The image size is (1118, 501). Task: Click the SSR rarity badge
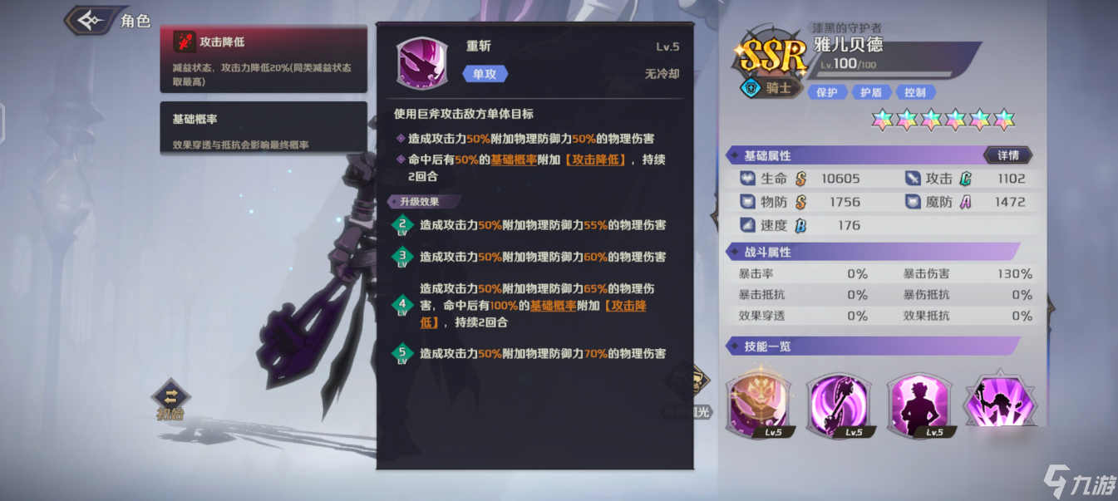point(772,57)
